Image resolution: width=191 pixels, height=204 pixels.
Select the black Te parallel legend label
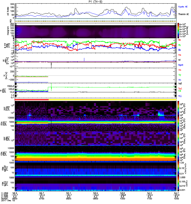[x=180, y=84]
